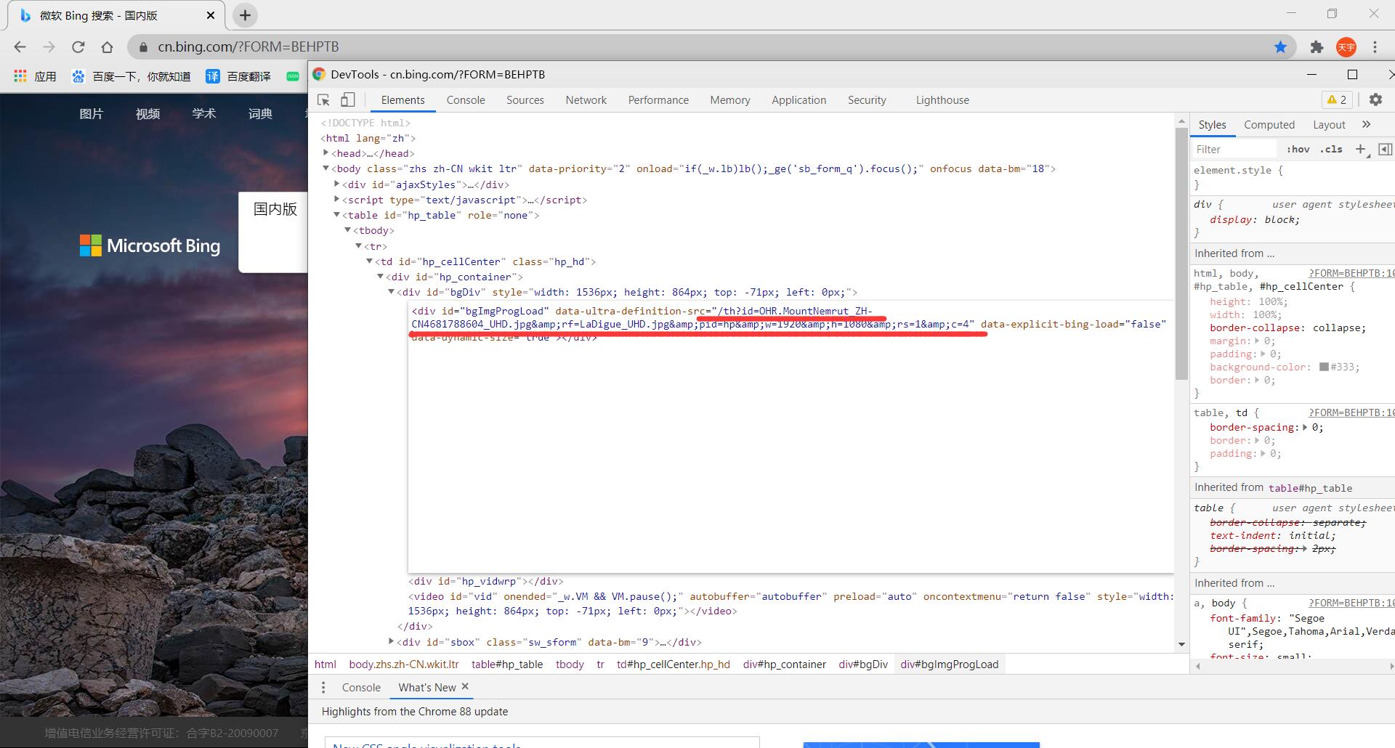The width and height of the screenshot is (1395, 748).
Task: Click the browser address bar URL
Action: [248, 47]
